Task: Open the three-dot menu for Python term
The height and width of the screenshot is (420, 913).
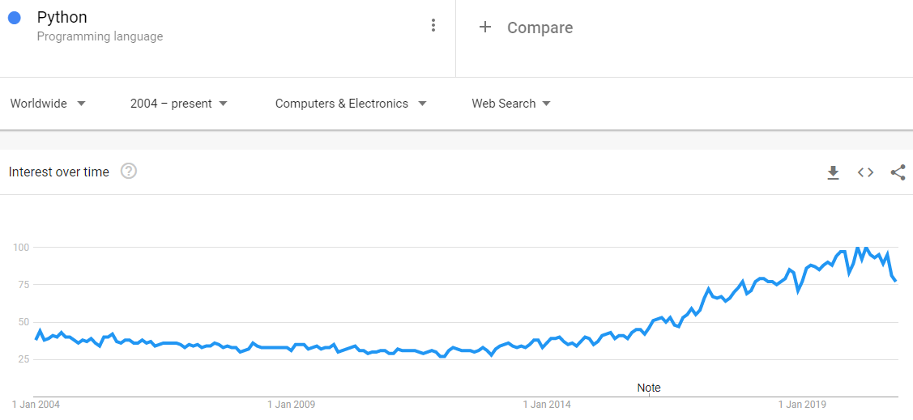Action: point(433,26)
